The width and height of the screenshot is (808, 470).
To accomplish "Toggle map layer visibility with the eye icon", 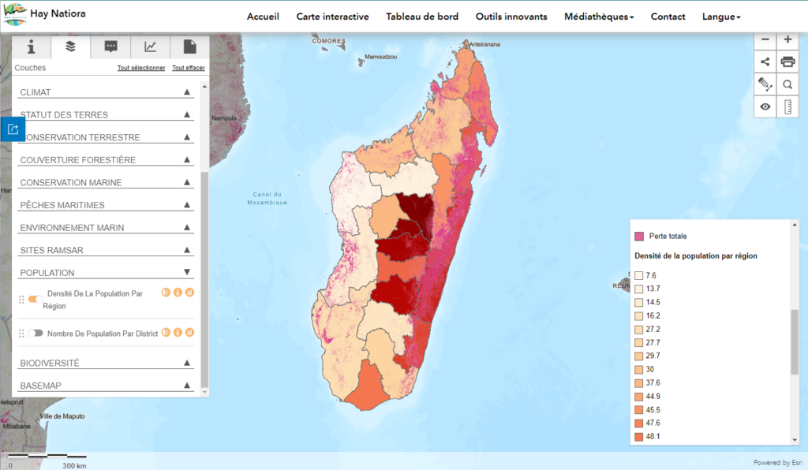I will [765, 106].
